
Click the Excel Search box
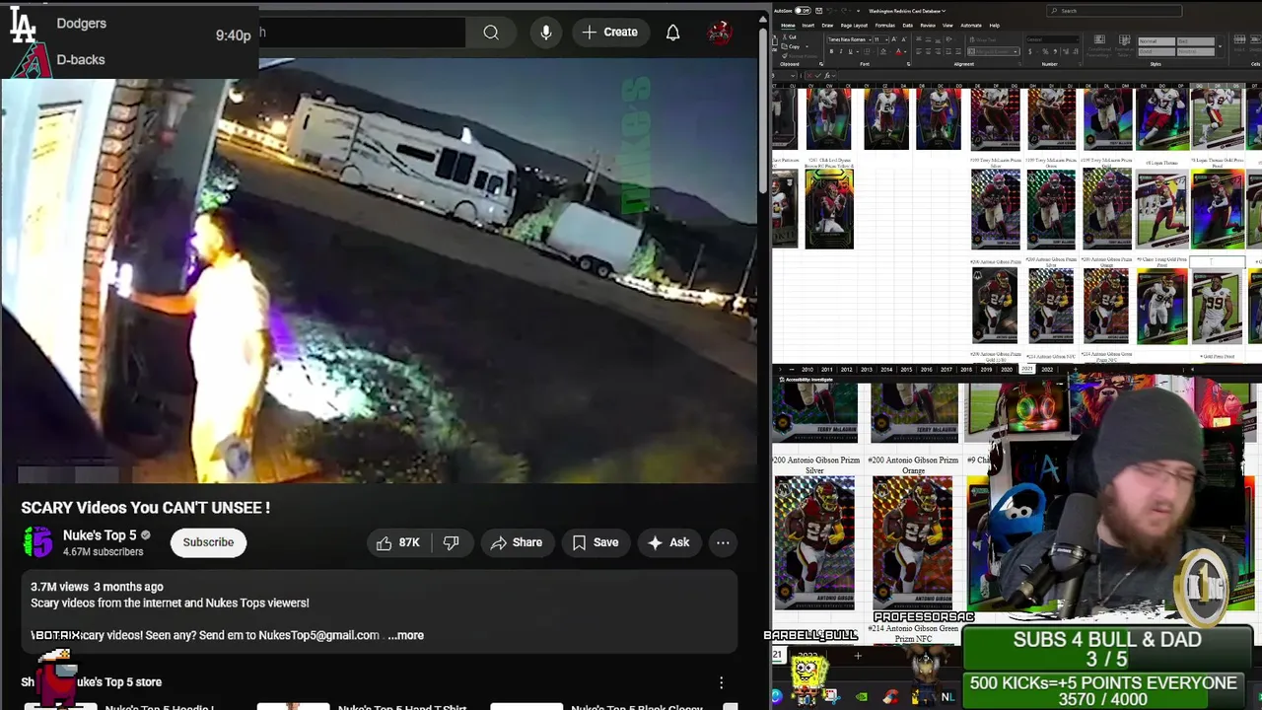(x=1114, y=11)
